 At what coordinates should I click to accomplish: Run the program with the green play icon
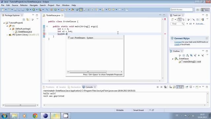click(x=34, y=10)
